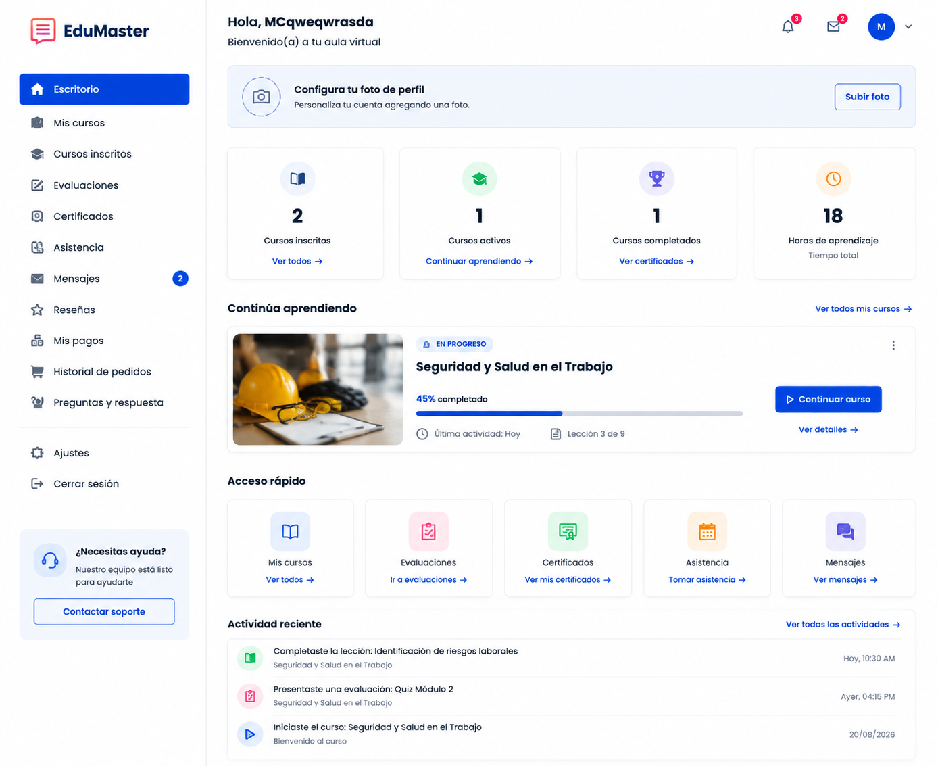
Task: Open Mensajes in the sidebar
Action: (104, 279)
